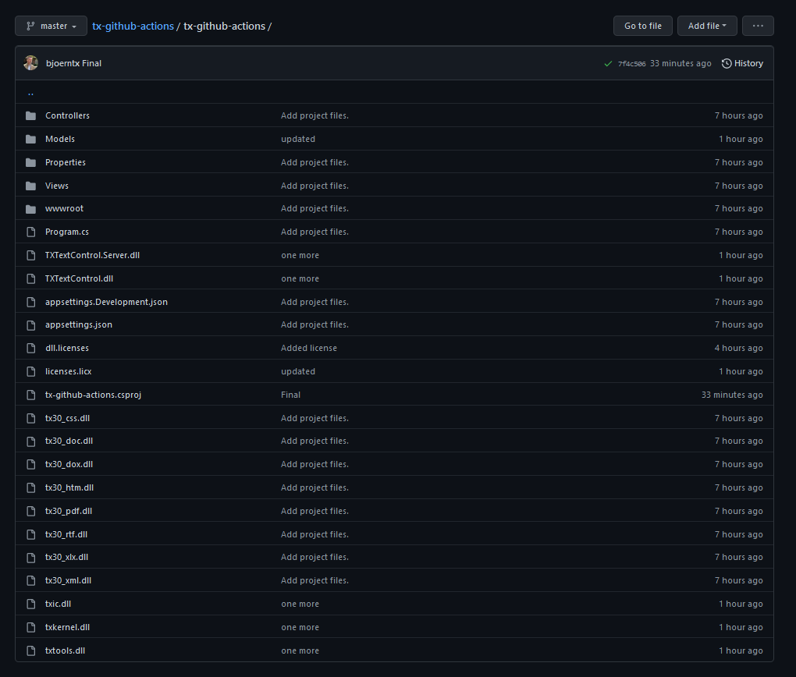Screen dimensions: 796x677
Task: Click the file icon beside tx30_xml.dll
Action: pos(31,580)
